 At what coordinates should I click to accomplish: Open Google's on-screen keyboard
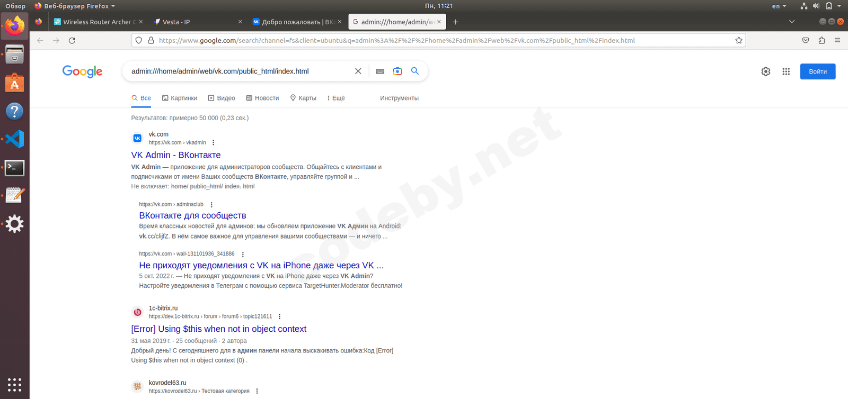[380, 71]
